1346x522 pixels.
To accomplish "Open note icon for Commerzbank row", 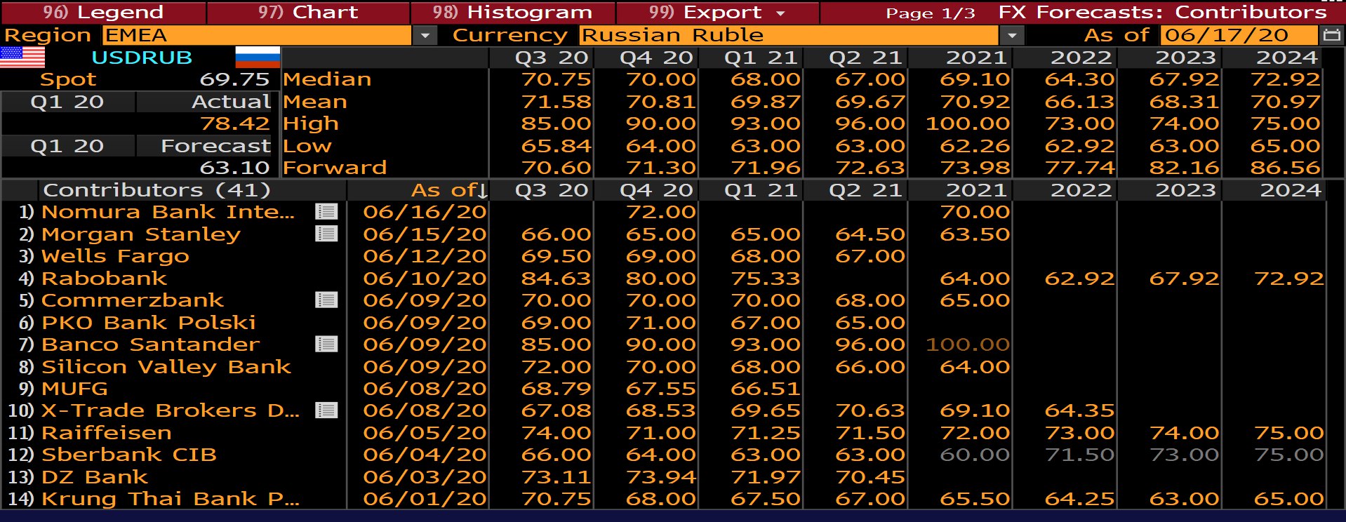I will point(326,300).
